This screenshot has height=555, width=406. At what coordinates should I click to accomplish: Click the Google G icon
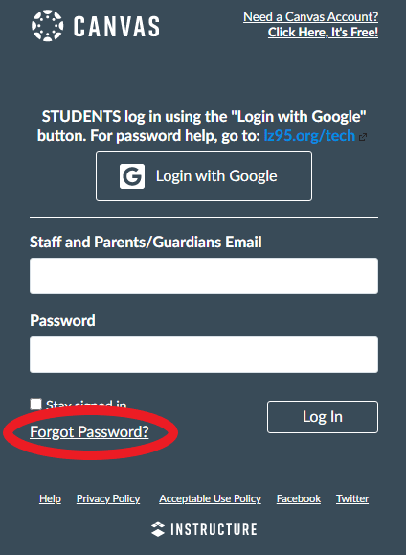pos(132,176)
